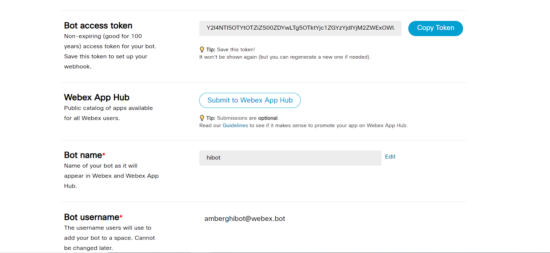The height and width of the screenshot is (253, 550).
Task: Click the 'It won't be shown again' note
Action: click(x=285, y=57)
